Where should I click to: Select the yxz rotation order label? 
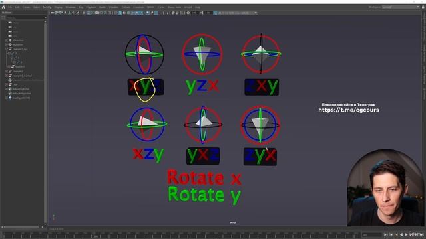coord(203,156)
